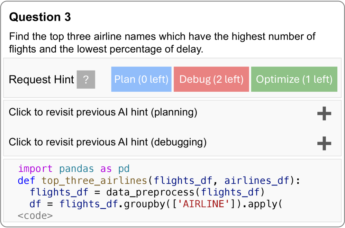The width and height of the screenshot is (345, 228).
Task: Click the 'def' keyword in the editor
Action: [26, 180]
